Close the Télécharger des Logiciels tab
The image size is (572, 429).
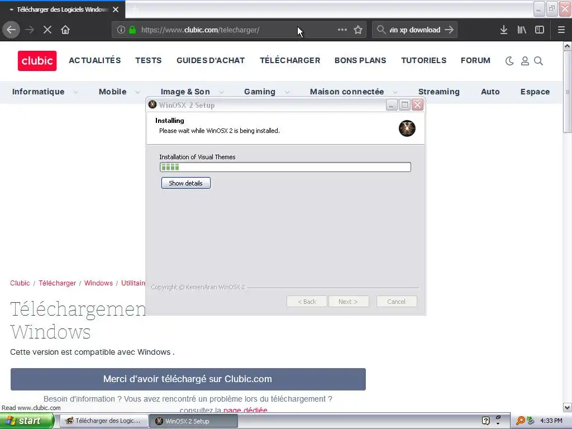tap(116, 9)
